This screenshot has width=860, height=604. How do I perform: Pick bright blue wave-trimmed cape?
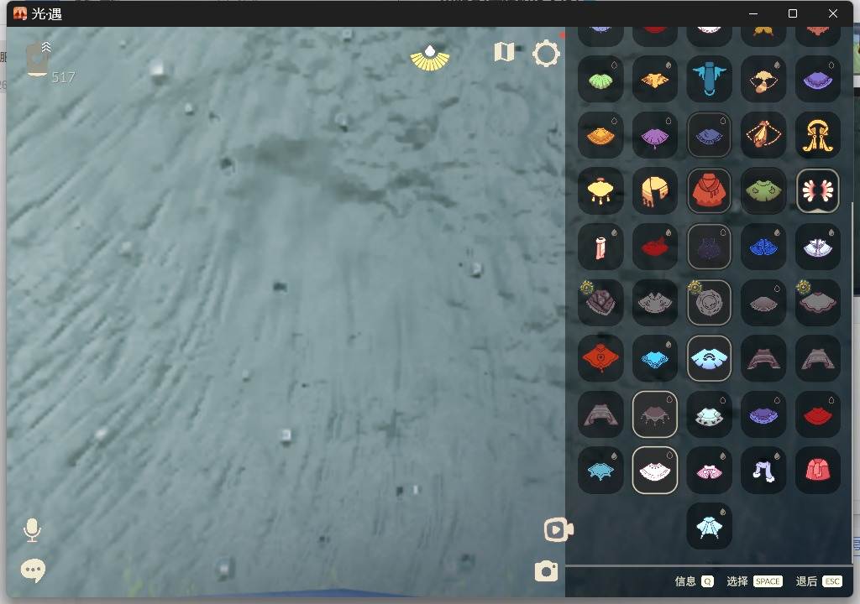654,358
